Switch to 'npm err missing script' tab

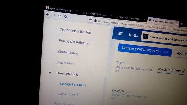coord(61,9)
